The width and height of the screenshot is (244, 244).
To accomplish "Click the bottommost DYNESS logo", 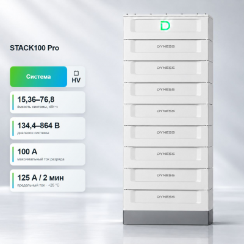I will click(165, 197).
